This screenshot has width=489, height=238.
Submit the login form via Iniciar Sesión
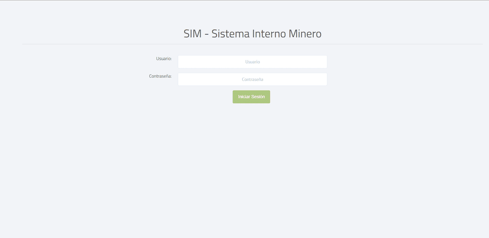[x=251, y=97]
